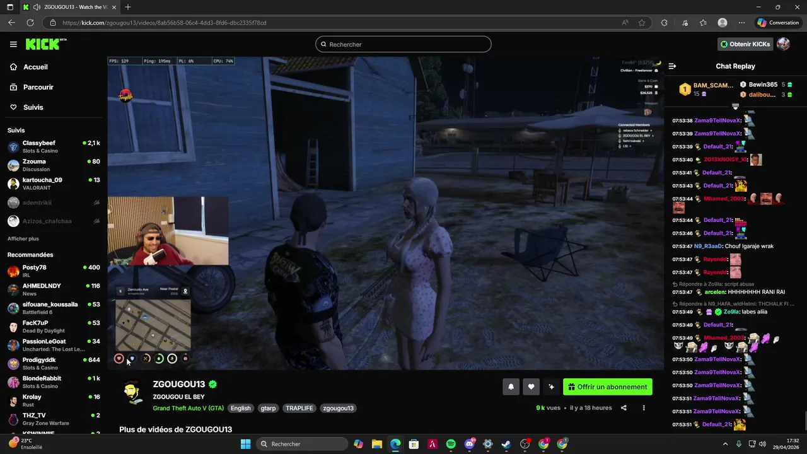The height and width of the screenshot is (454, 807).
Task: Open Steam from the taskbar
Action: tap(506, 444)
